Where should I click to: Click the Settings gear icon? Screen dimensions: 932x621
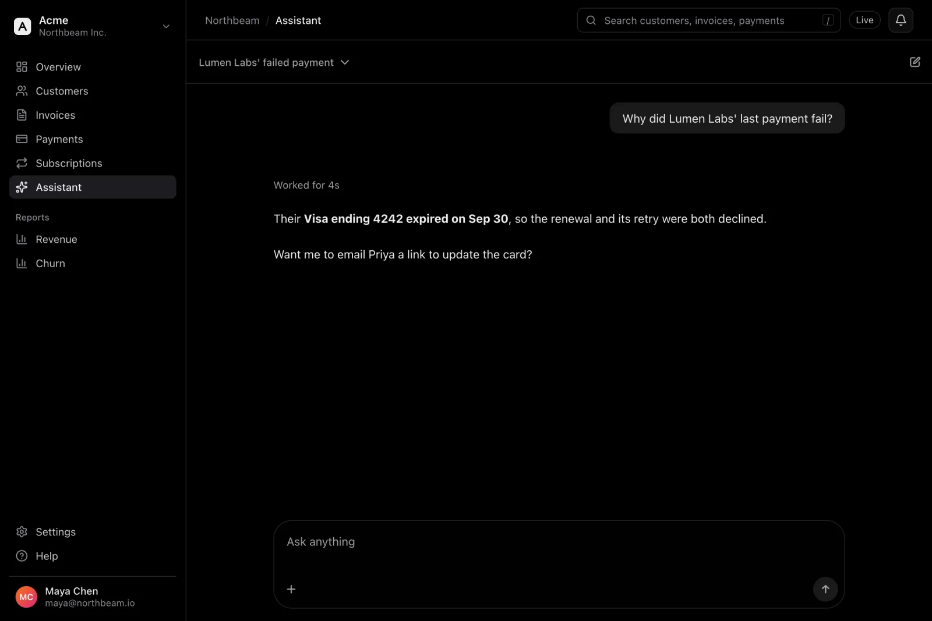click(x=22, y=532)
